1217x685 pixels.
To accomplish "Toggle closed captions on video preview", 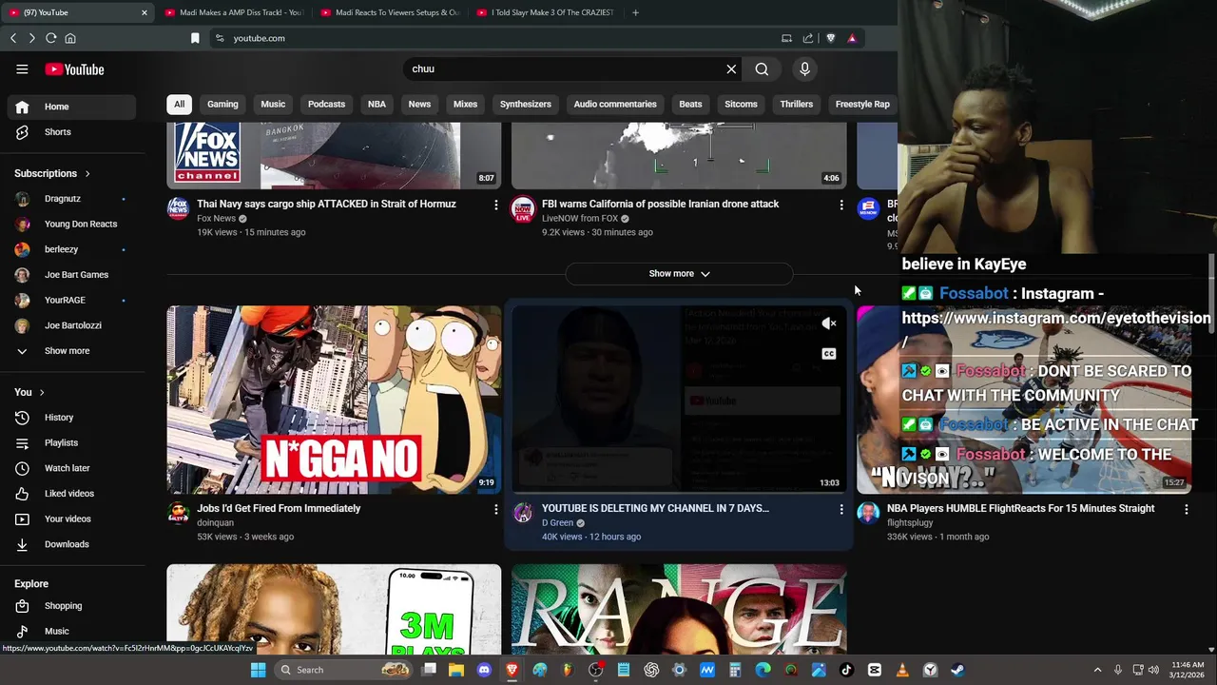I will pyautogui.click(x=829, y=354).
